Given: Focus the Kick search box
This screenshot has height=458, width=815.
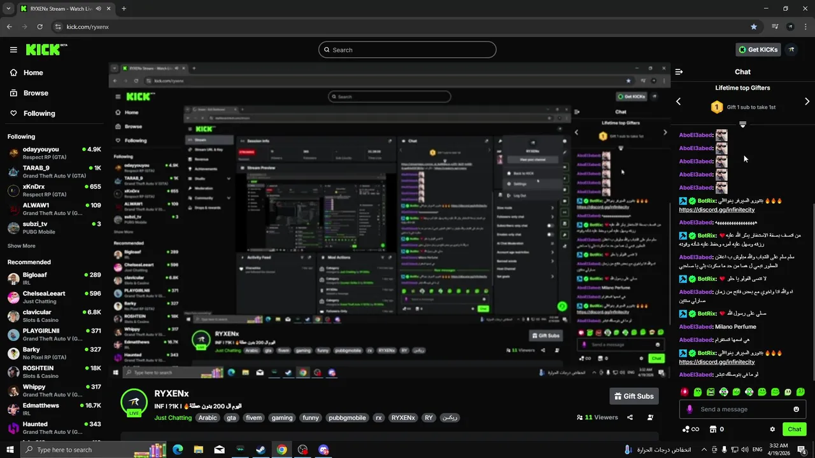Looking at the screenshot, I should [407, 50].
